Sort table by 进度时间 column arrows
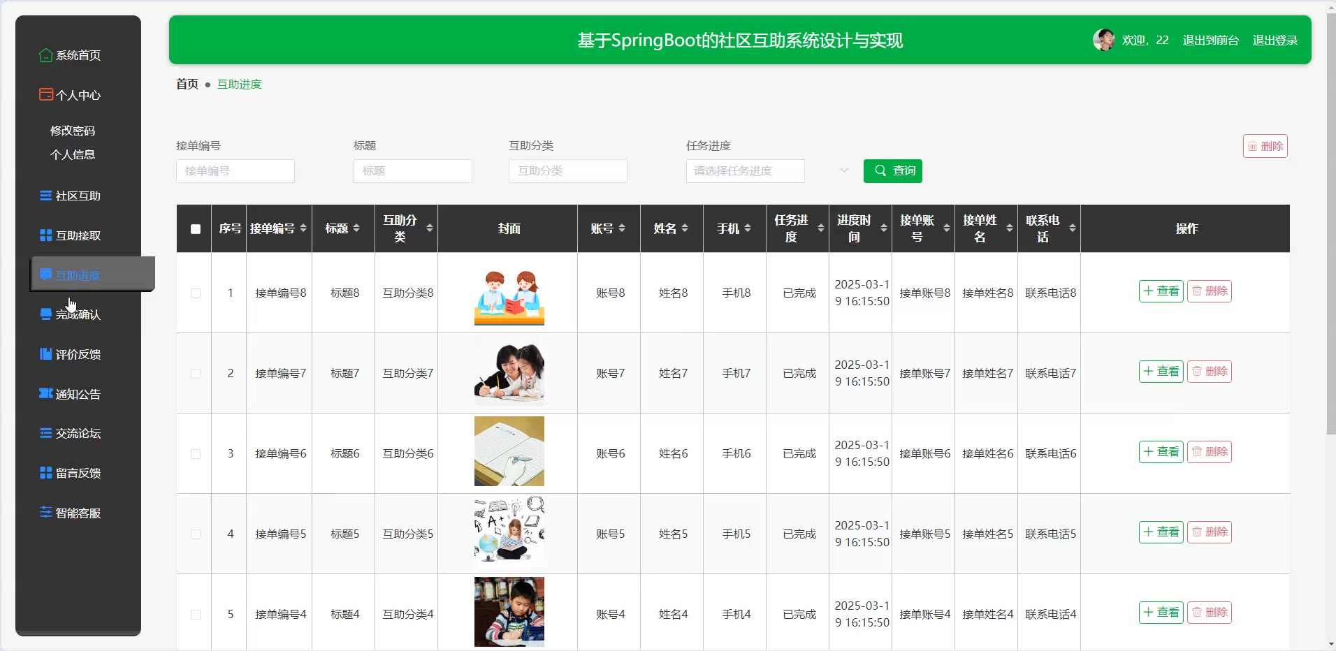The image size is (1336, 651). click(x=884, y=228)
